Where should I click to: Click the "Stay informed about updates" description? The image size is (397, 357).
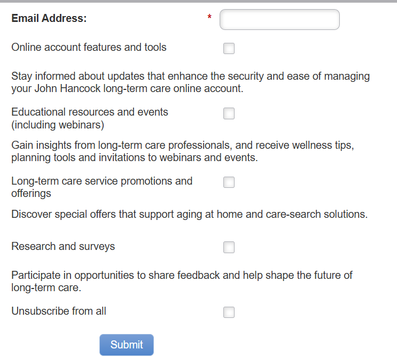coord(190,82)
